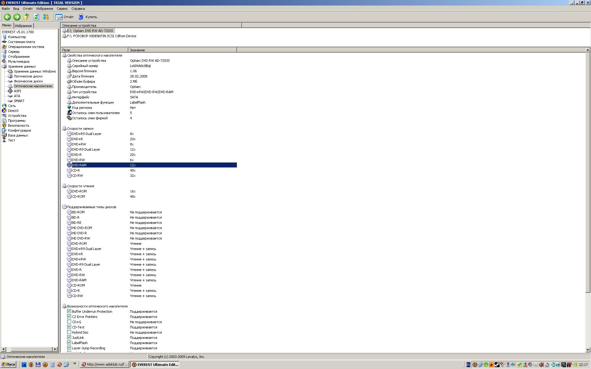The image size is (591, 369).
Task: Select the DirectX item in the sidebar
Action: click(x=13, y=111)
